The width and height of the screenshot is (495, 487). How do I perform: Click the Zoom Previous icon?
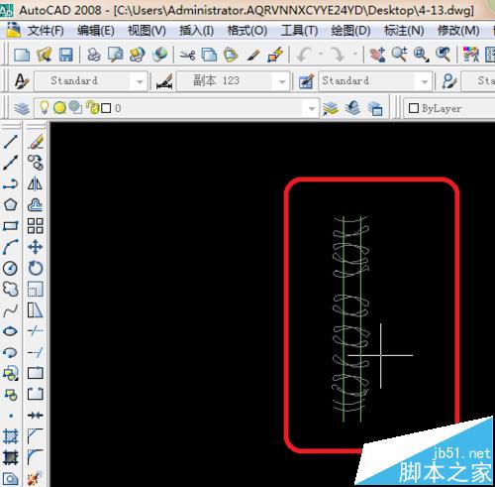click(x=443, y=55)
